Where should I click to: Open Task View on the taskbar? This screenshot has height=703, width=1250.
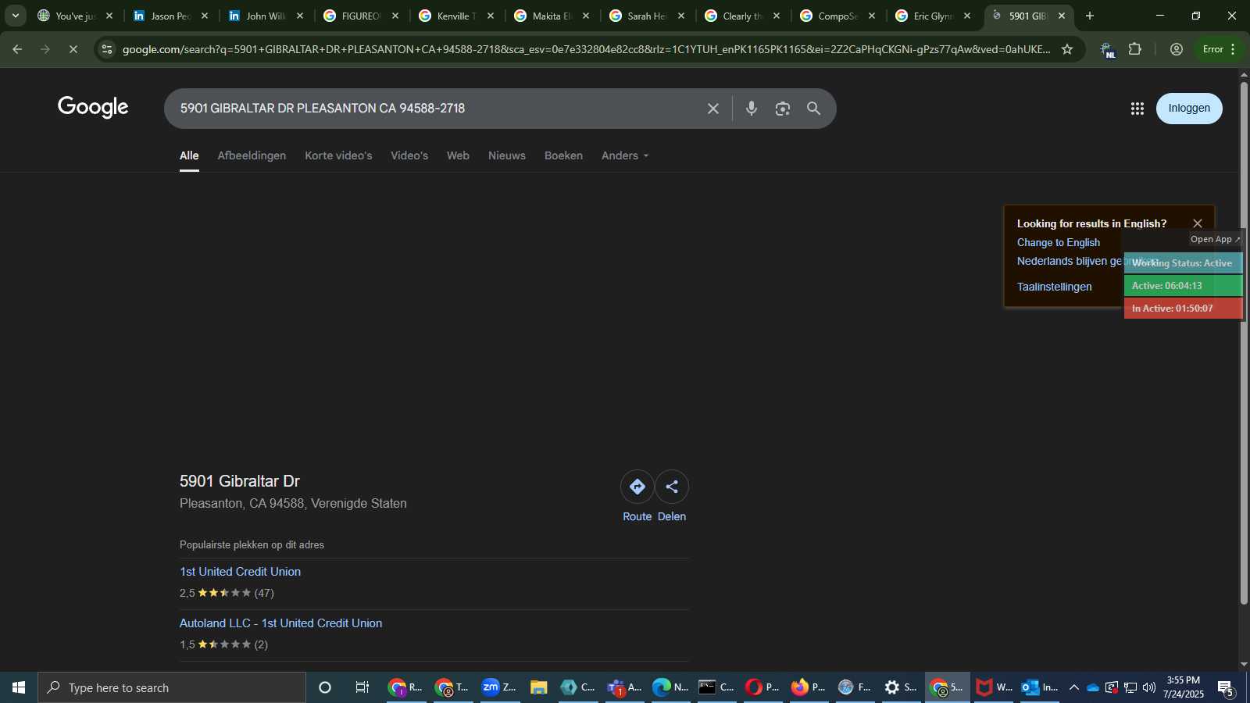click(362, 687)
